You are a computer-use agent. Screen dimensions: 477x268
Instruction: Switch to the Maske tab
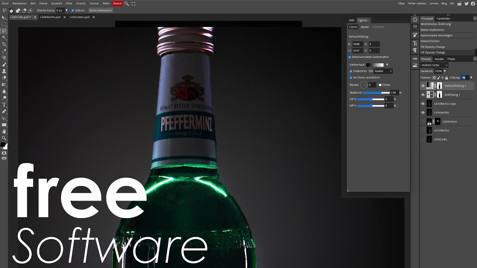pos(365,27)
